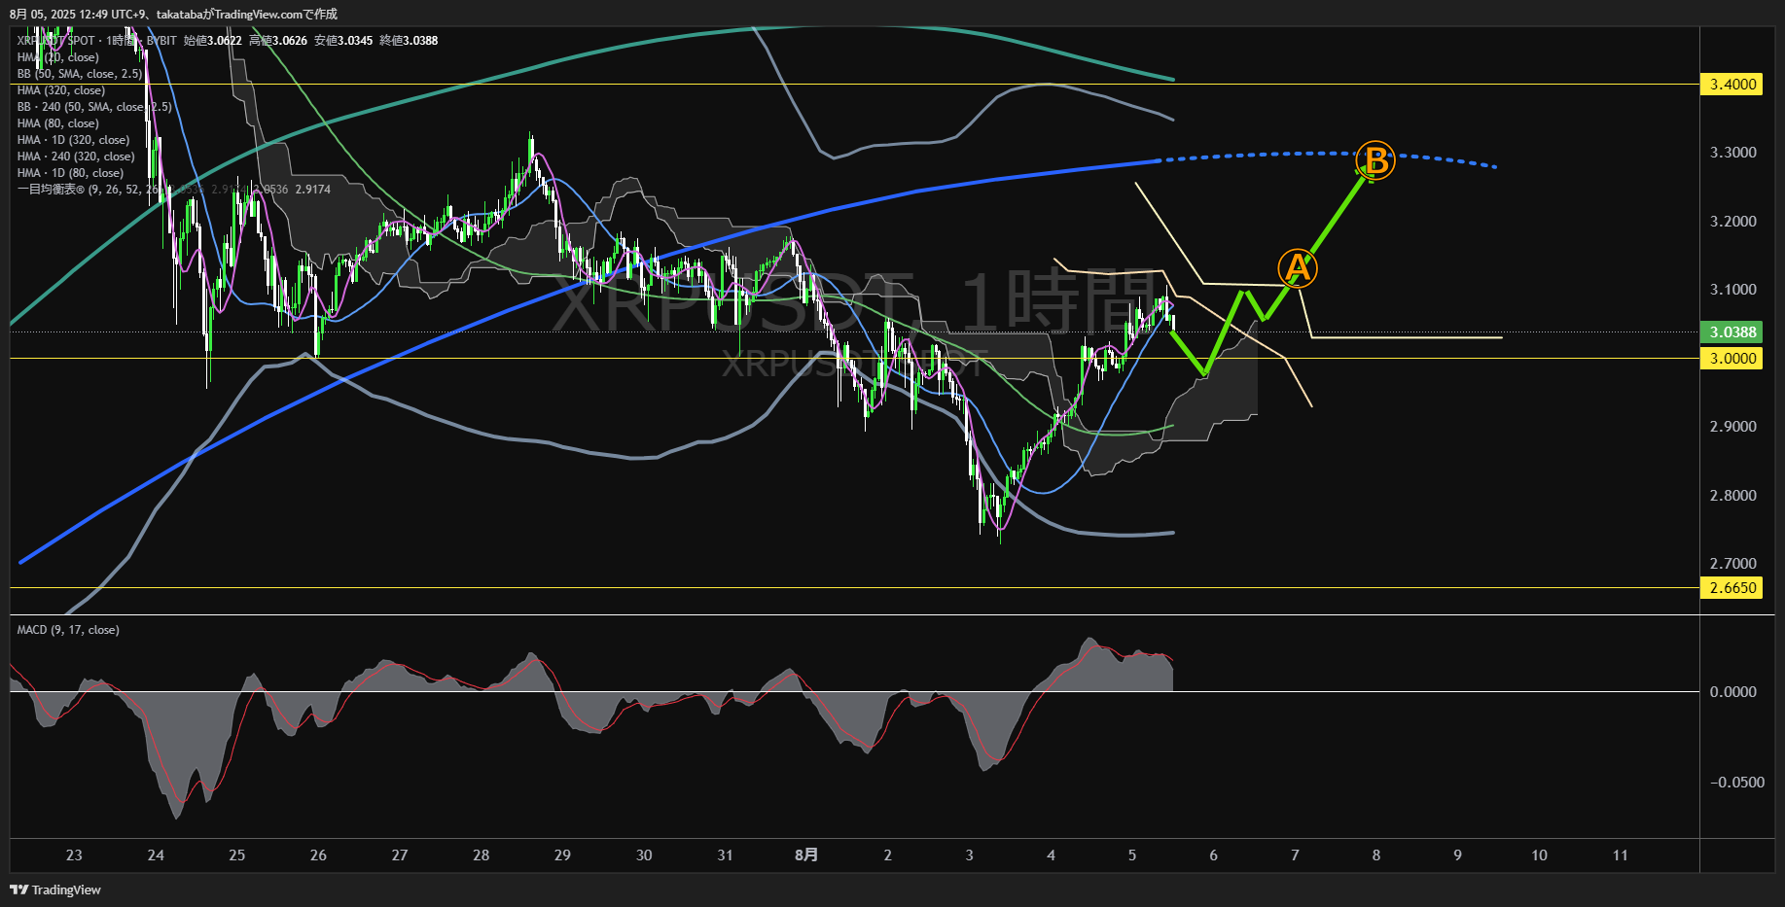Click the 8月 month label on time axis
The width and height of the screenshot is (1785, 907).
(x=806, y=855)
